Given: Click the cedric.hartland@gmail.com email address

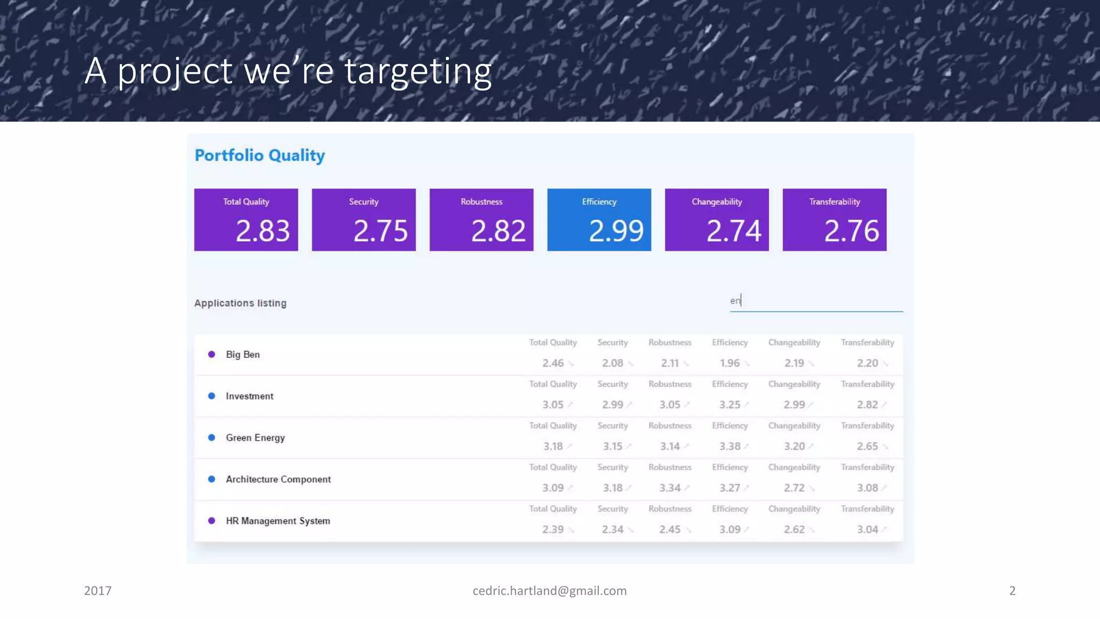Looking at the screenshot, I should click(x=549, y=591).
